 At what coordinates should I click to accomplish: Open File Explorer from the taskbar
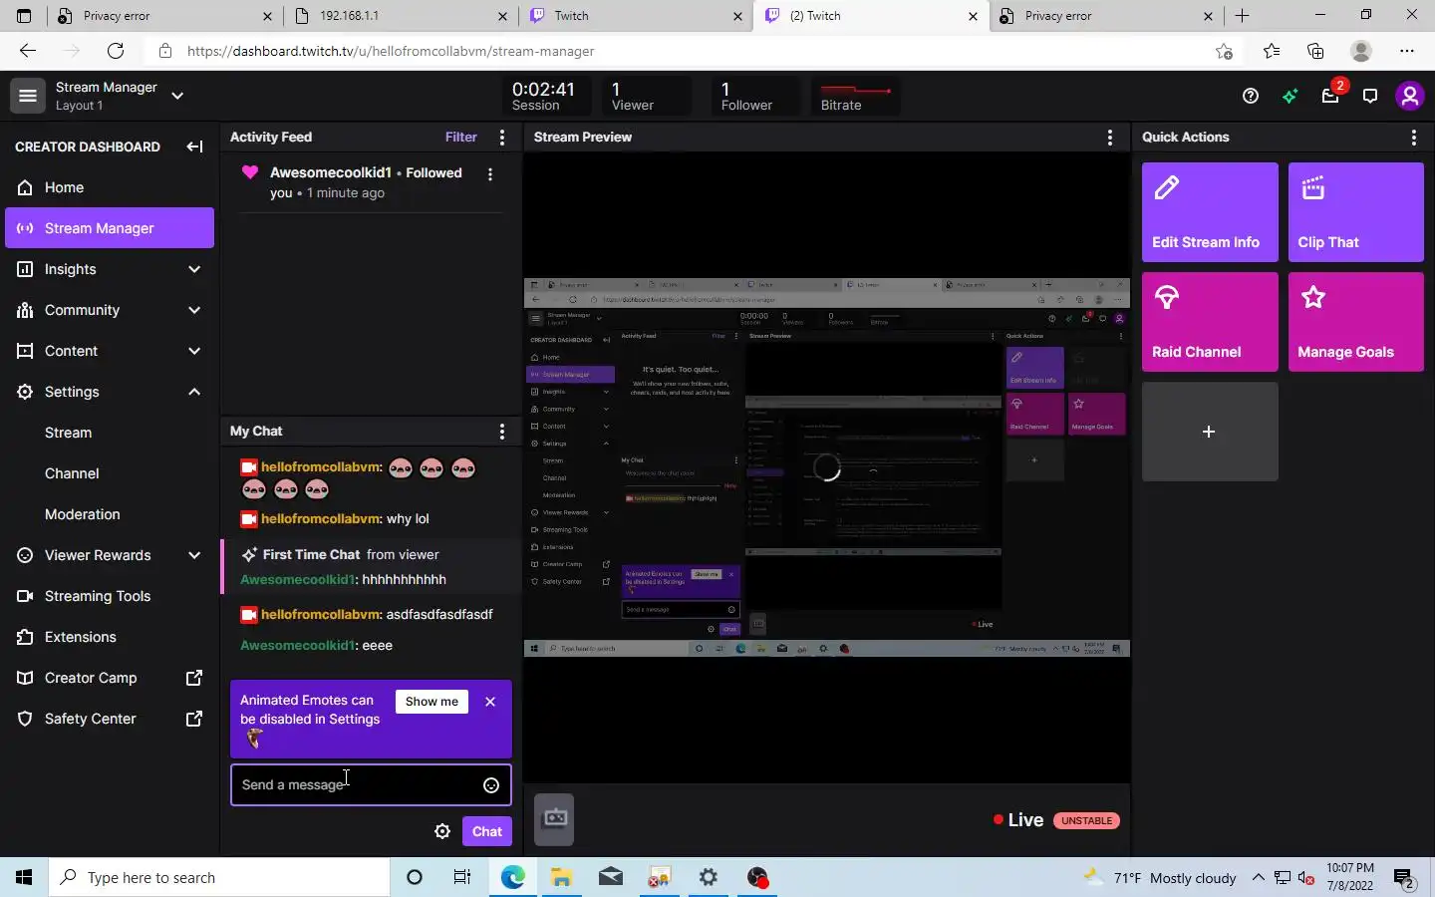coord(562,877)
